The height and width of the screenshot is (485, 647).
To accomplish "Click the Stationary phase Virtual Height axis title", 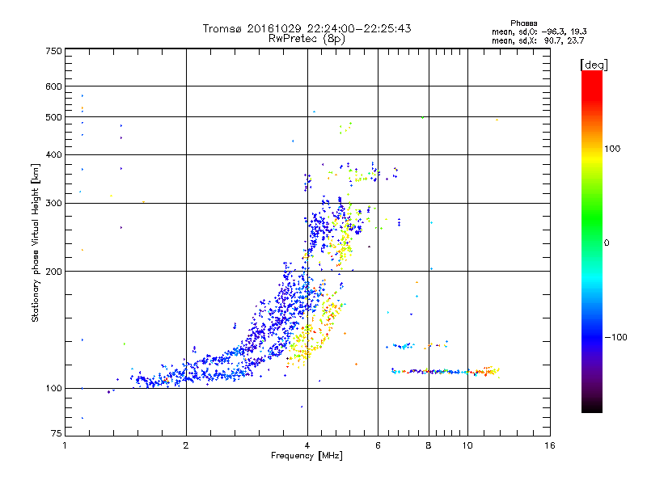I will 35,243.
